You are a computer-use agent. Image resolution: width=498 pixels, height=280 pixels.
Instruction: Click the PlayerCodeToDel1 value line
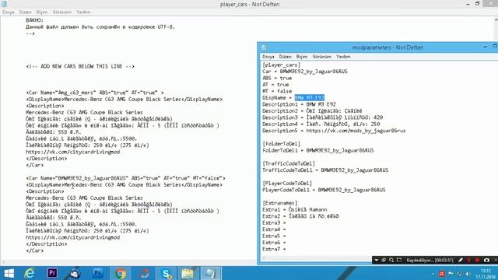pos(324,190)
